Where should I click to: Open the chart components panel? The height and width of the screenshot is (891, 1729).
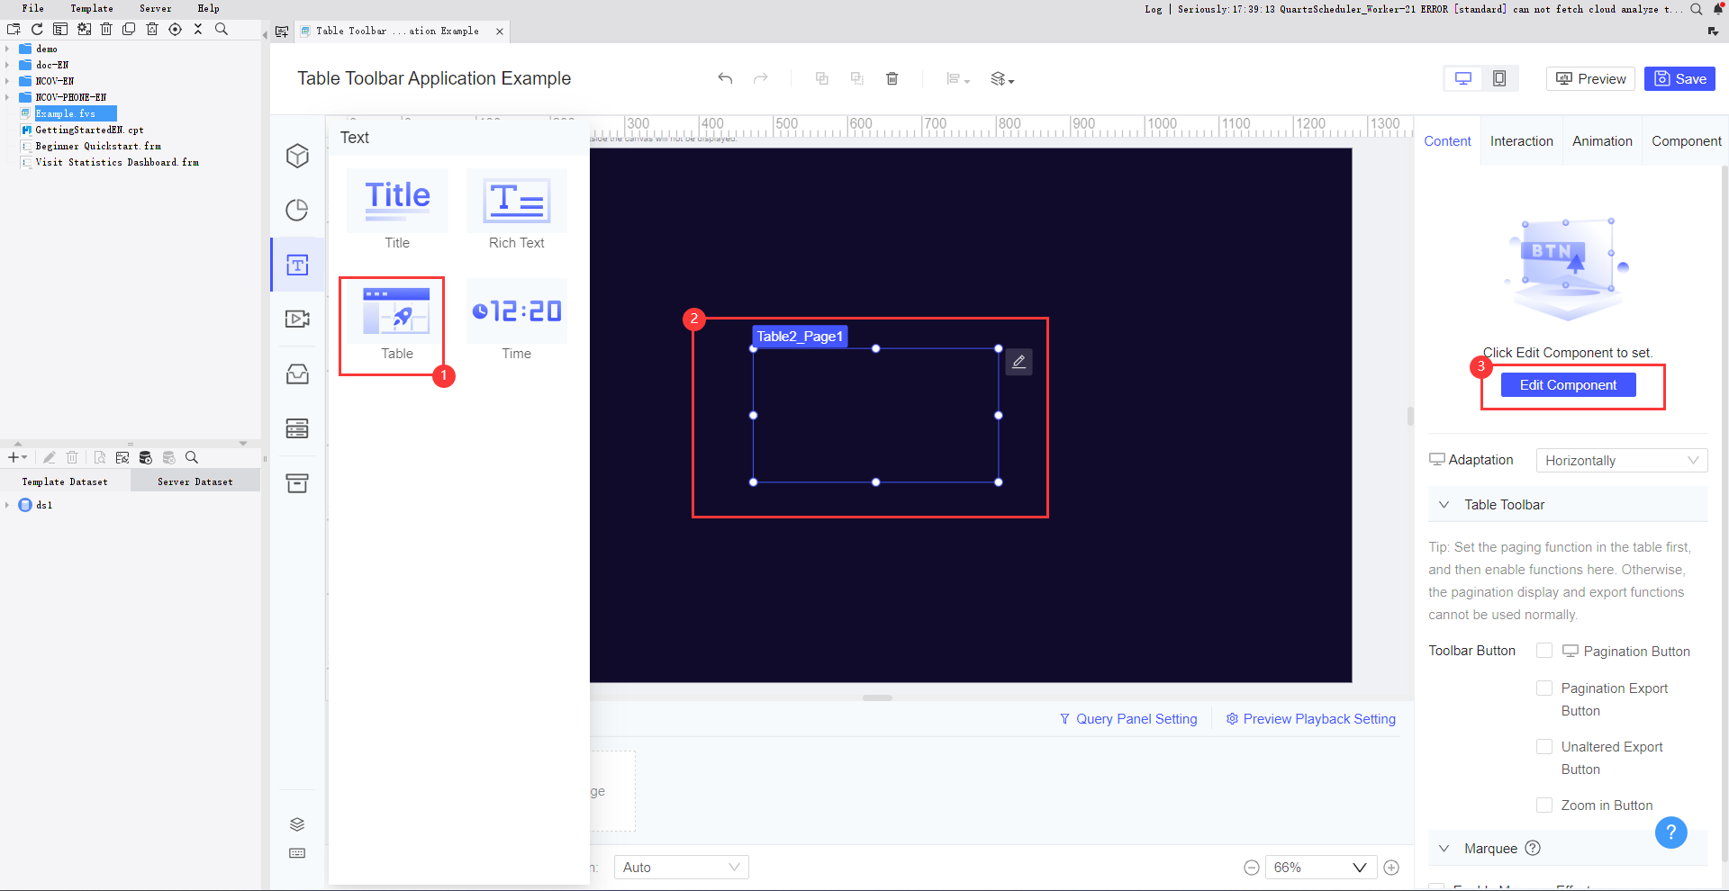tap(297, 210)
